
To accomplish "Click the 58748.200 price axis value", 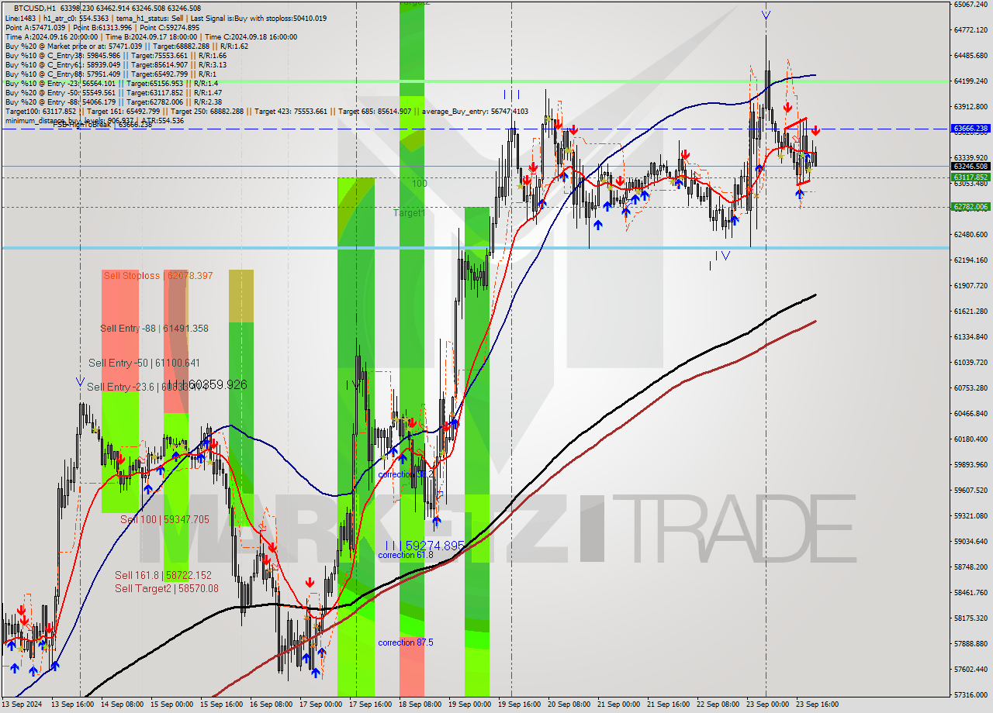I will tap(971, 567).
